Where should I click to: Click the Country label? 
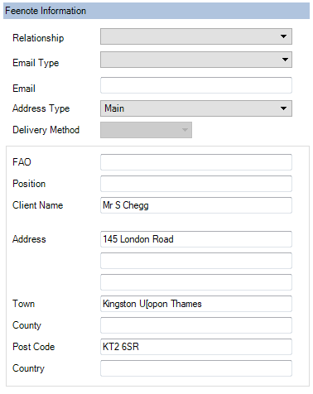(28, 368)
